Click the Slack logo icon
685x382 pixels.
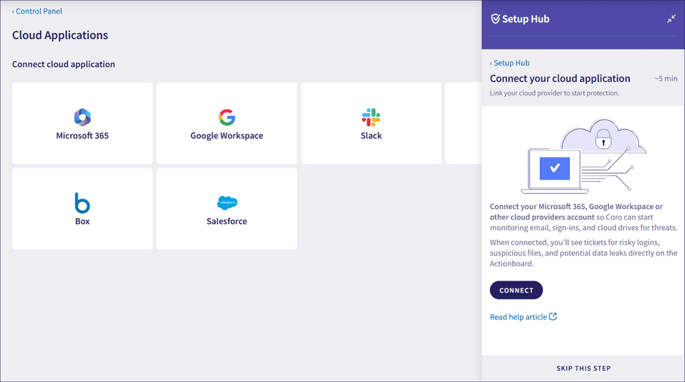point(371,117)
